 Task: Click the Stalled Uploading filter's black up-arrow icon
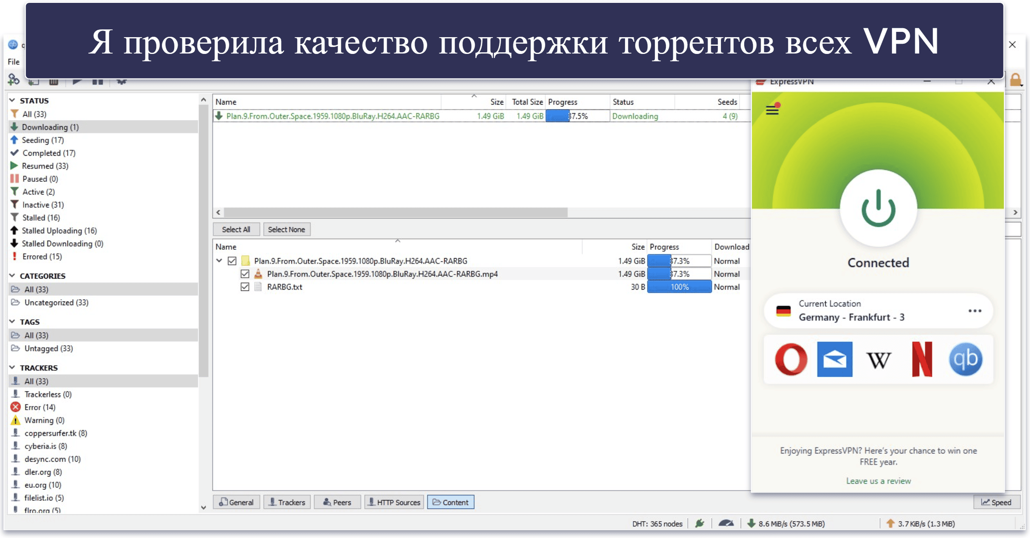(x=14, y=230)
